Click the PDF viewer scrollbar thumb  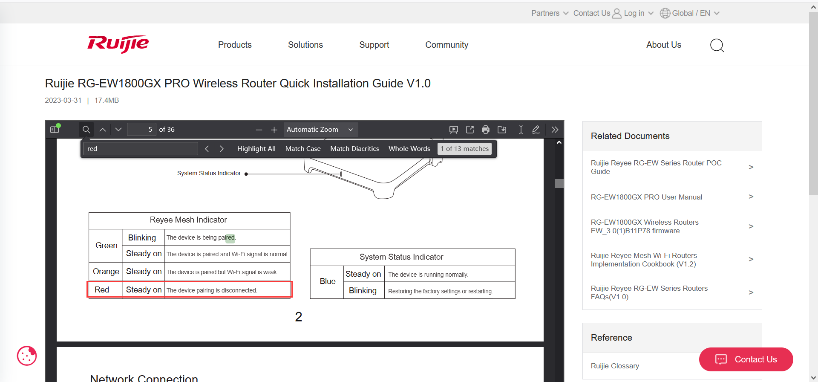[x=559, y=183]
